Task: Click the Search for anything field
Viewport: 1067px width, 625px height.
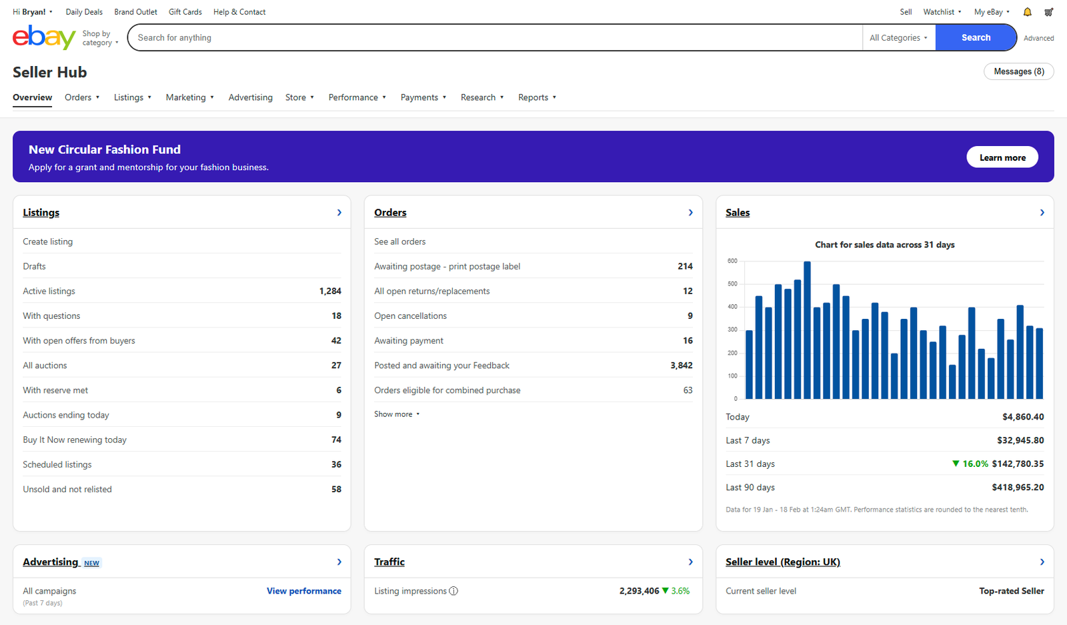Action: pos(493,38)
